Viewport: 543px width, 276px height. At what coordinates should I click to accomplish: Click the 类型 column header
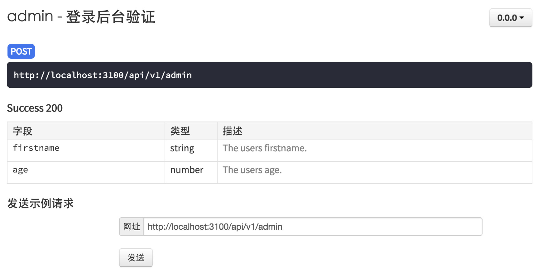tap(180, 131)
